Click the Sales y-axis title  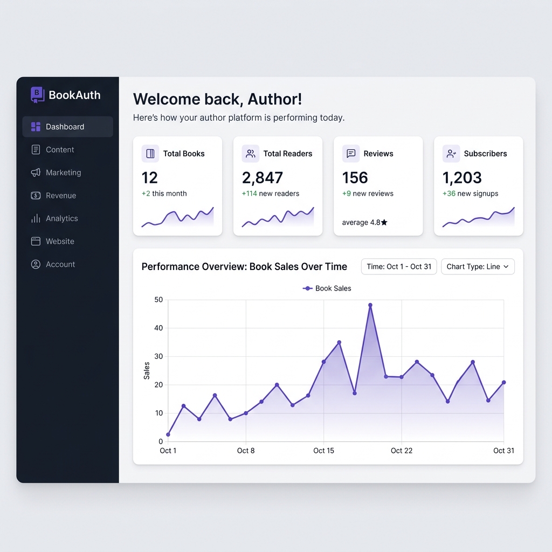147,371
